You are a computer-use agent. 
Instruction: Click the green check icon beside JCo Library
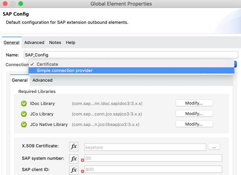click(x=24, y=114)
